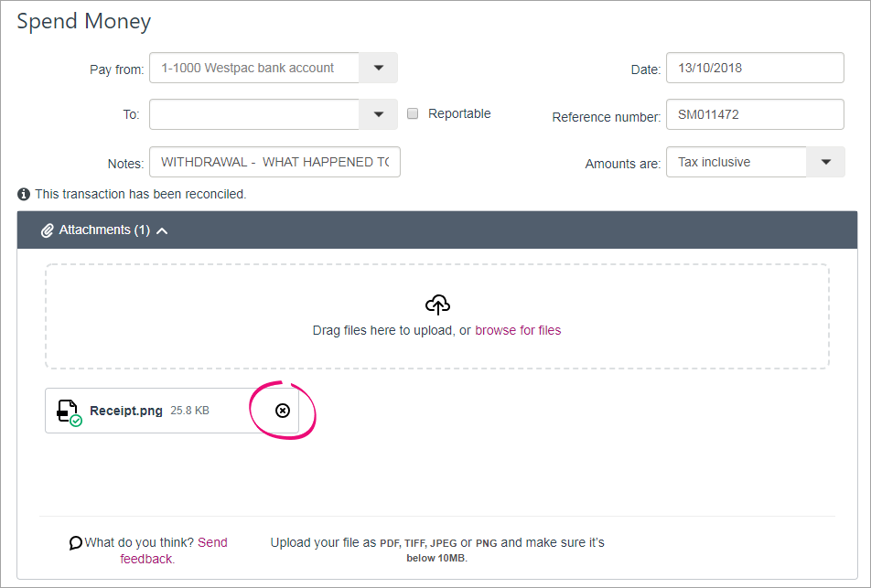Click the Date field
This screenshot has width=871, height=588.
[754, 68]
